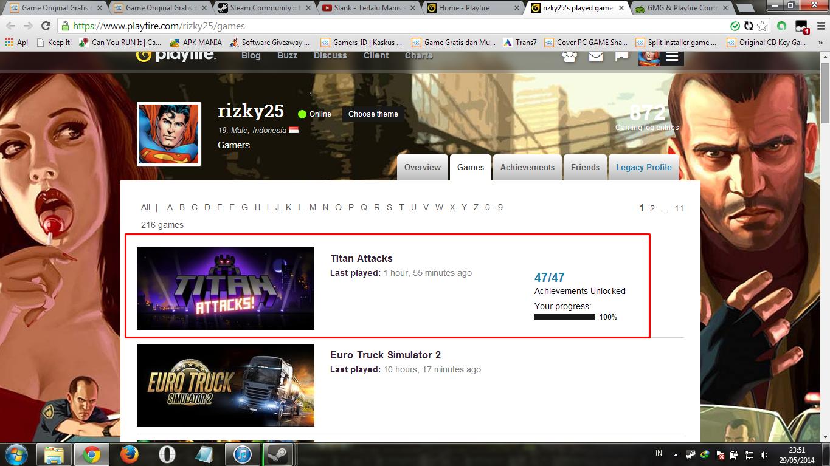Click the Steam icon in the system tray
This screenshot has height=466, width=830.
pyautogui.click(x=691, y=454)
